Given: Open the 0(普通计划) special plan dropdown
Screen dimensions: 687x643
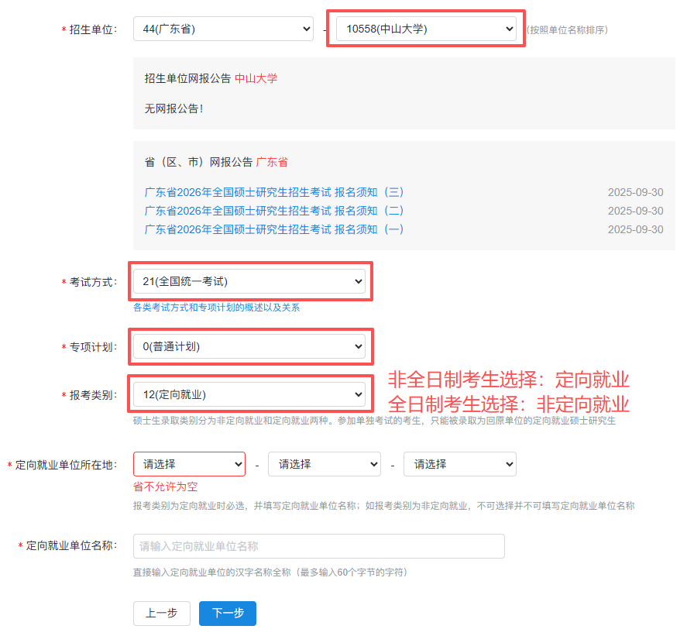Looking at the screenshot, I should coord(249,346).
